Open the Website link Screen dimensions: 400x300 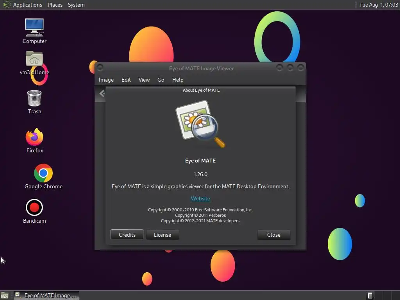200,198
